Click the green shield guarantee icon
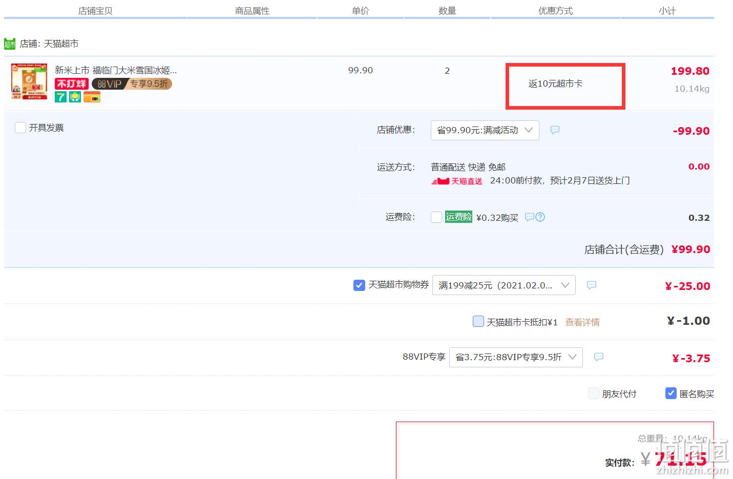The image size is (733, 479). tap(75, 96)
